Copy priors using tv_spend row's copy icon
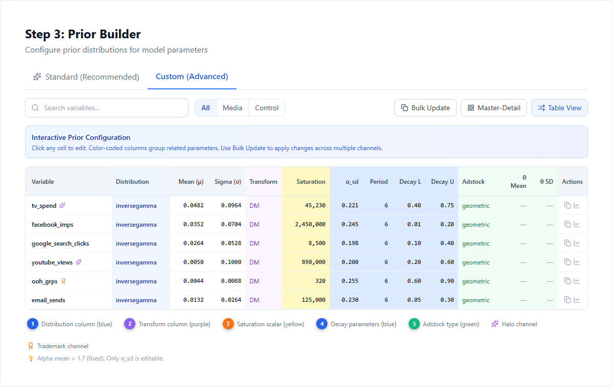This screenshot has width=613, height=387. point(568,205)
